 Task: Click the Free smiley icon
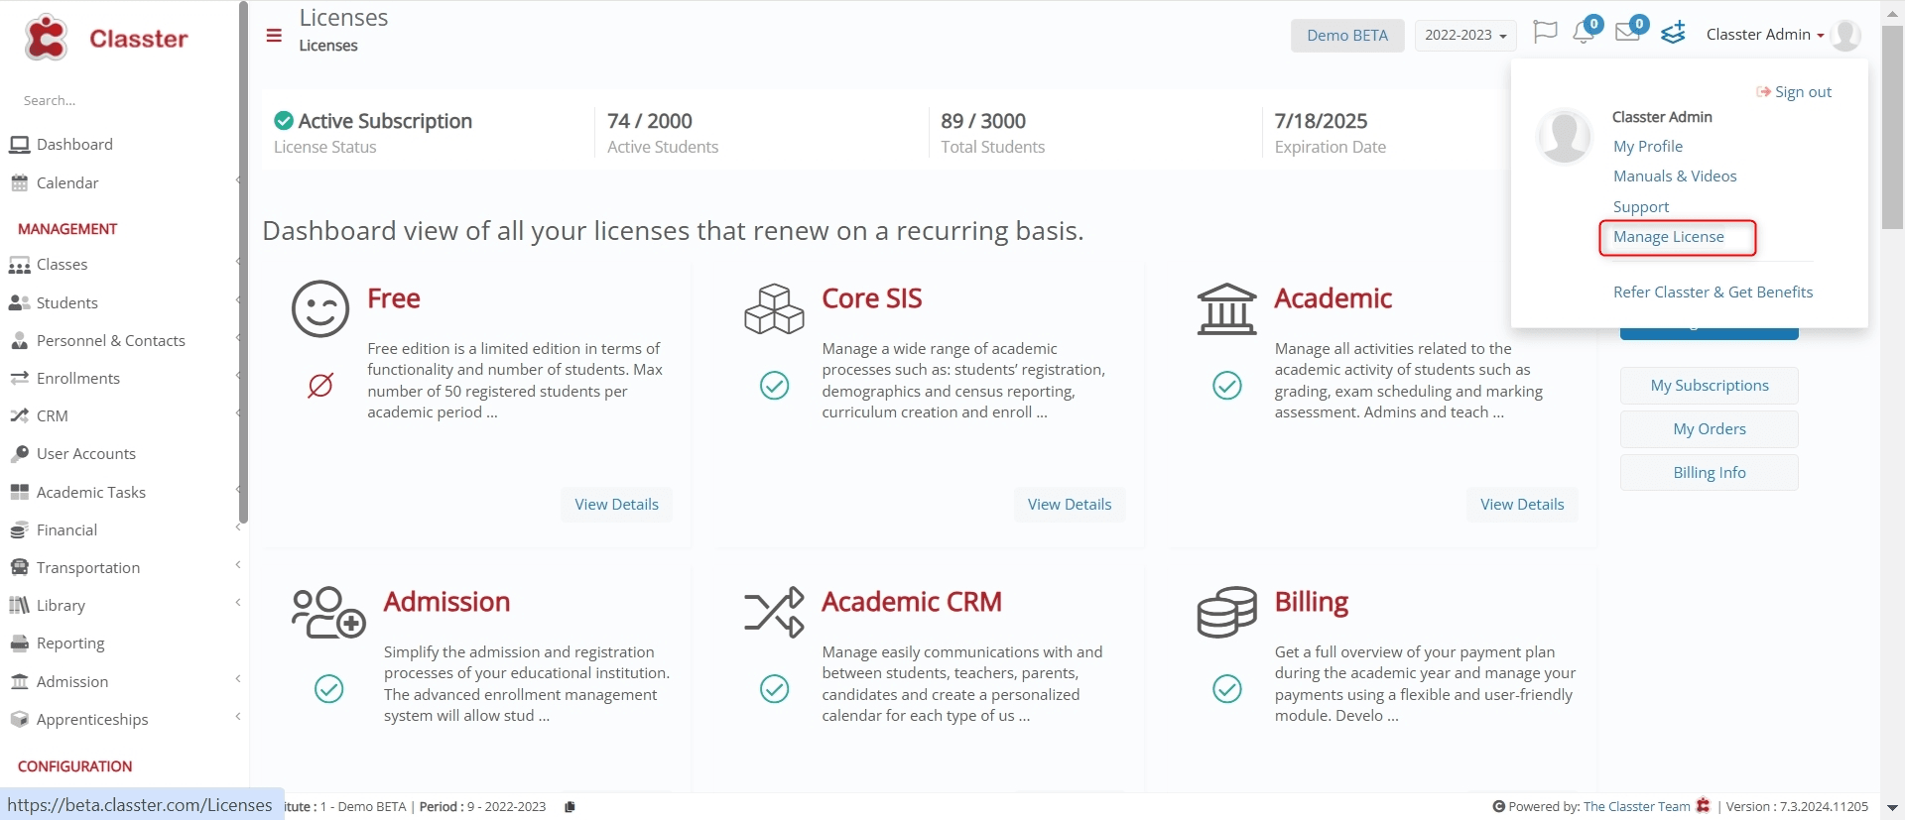pos(320,308)
